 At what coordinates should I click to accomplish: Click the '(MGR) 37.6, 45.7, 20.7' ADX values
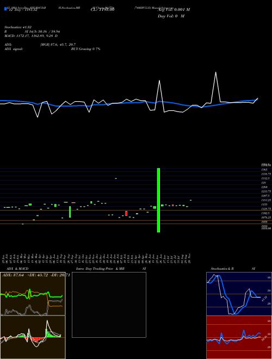pyautogui.click(x=58, y=45)
